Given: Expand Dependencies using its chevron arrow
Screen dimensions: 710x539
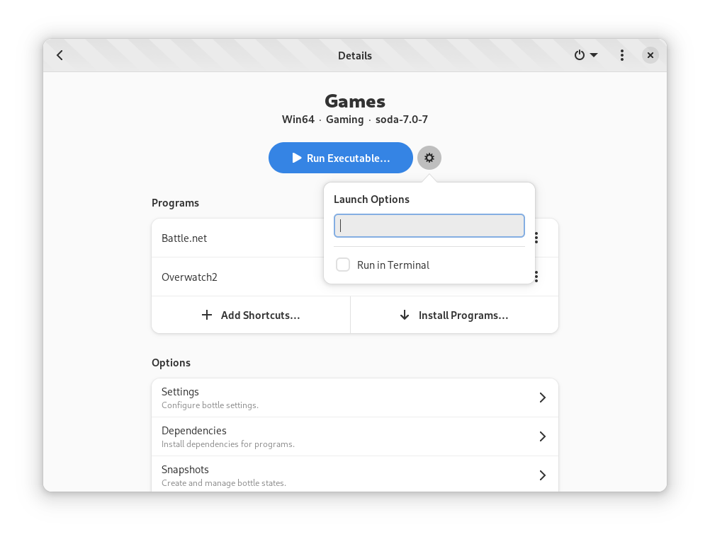Looking at the screenshot, I should coord(542,436).
